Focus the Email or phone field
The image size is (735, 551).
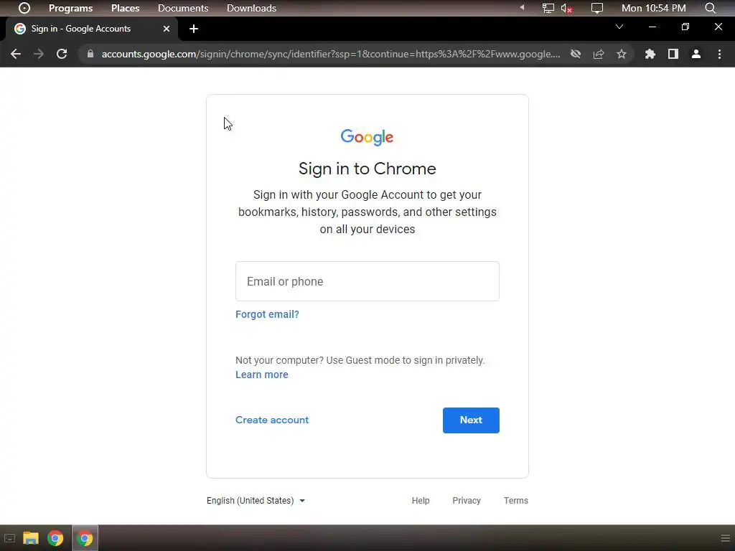point(367,281)
